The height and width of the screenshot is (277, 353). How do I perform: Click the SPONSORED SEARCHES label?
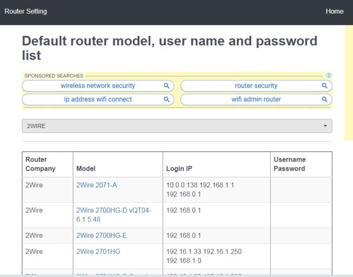click(54, 76)
